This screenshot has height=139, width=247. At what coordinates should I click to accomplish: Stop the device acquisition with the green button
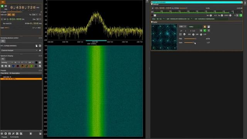tap(2, 6)
